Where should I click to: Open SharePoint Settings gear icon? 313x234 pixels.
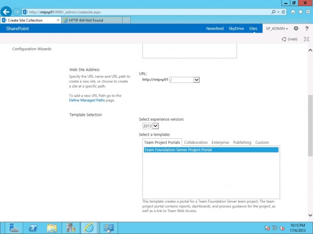[x=296, y=29]
